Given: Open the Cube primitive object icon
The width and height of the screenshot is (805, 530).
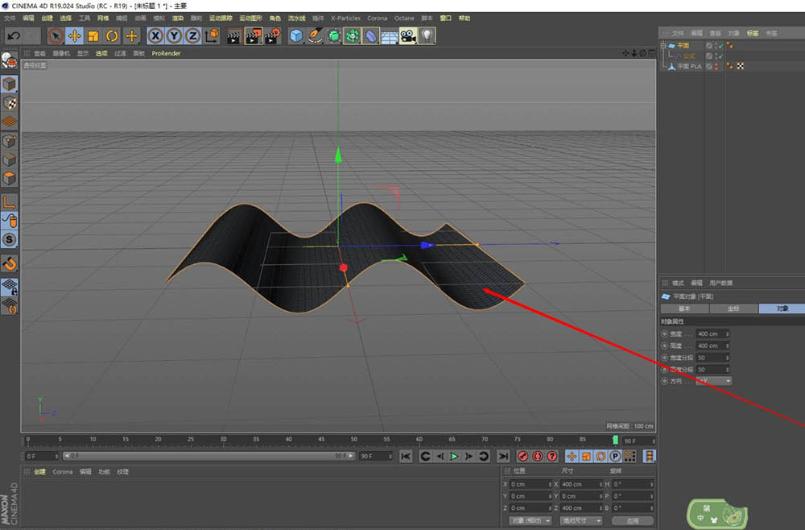Looking at the screenshot, I should coord(296,35).
